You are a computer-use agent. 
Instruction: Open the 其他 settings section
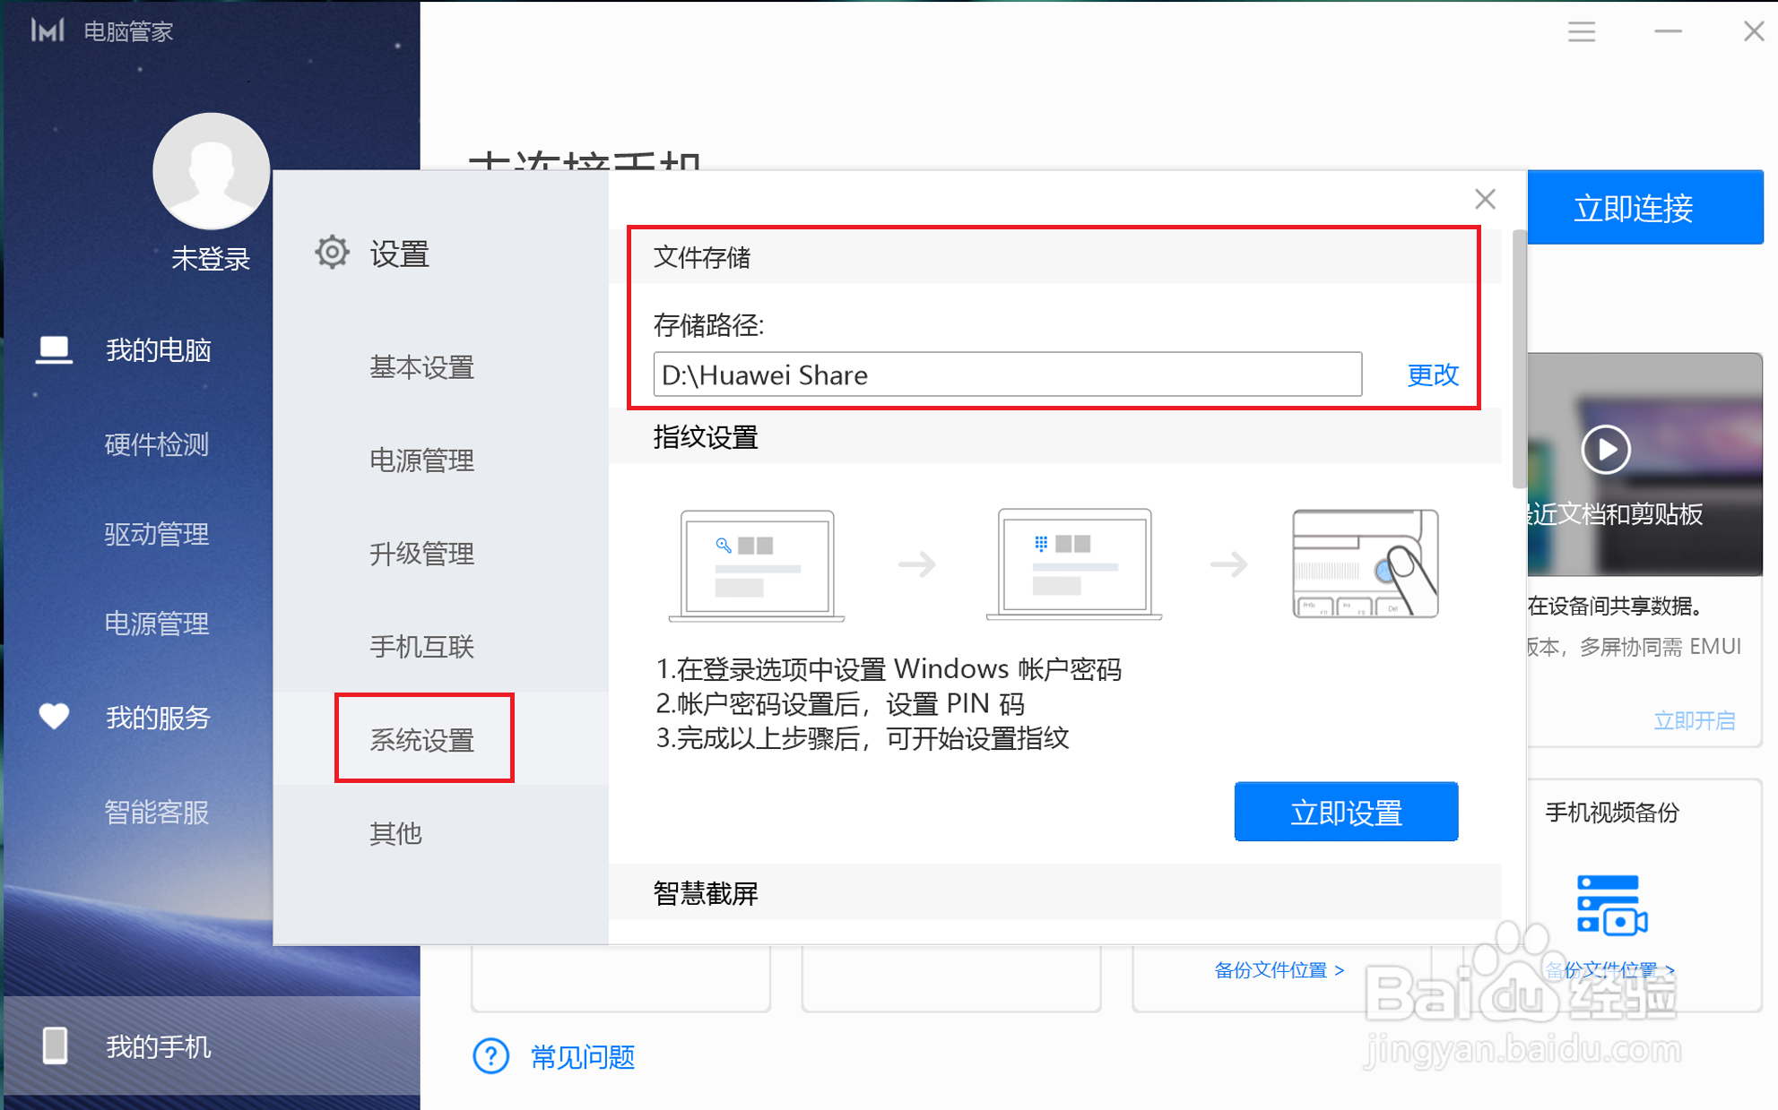(395, 833)
